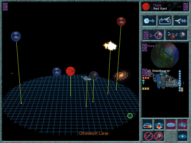Select the red giant star on the map
The height and width of the screenshot is (143, 191).
70,71
